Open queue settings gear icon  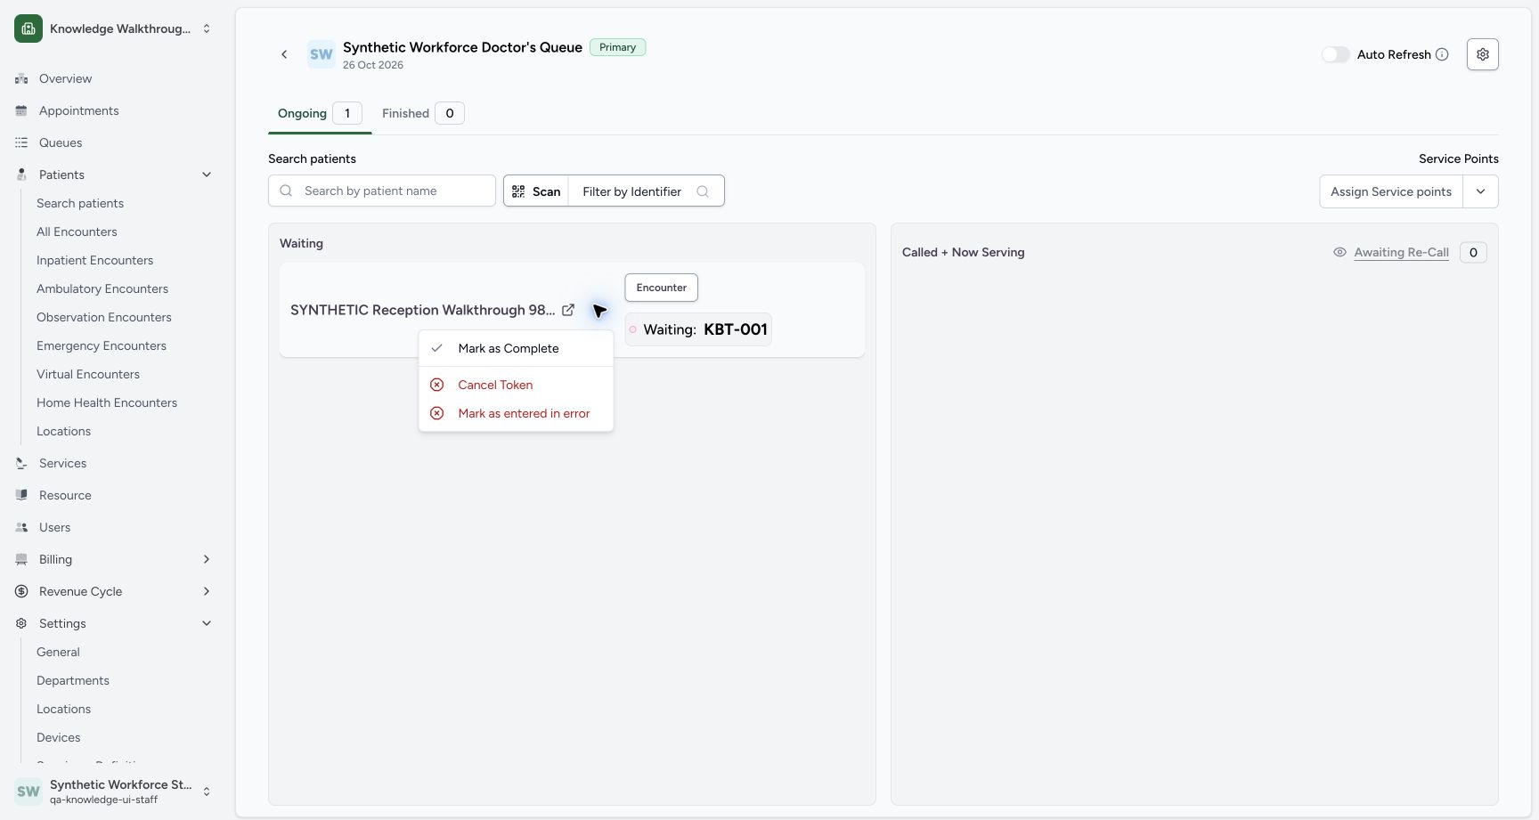click(x=1482, y=54)
